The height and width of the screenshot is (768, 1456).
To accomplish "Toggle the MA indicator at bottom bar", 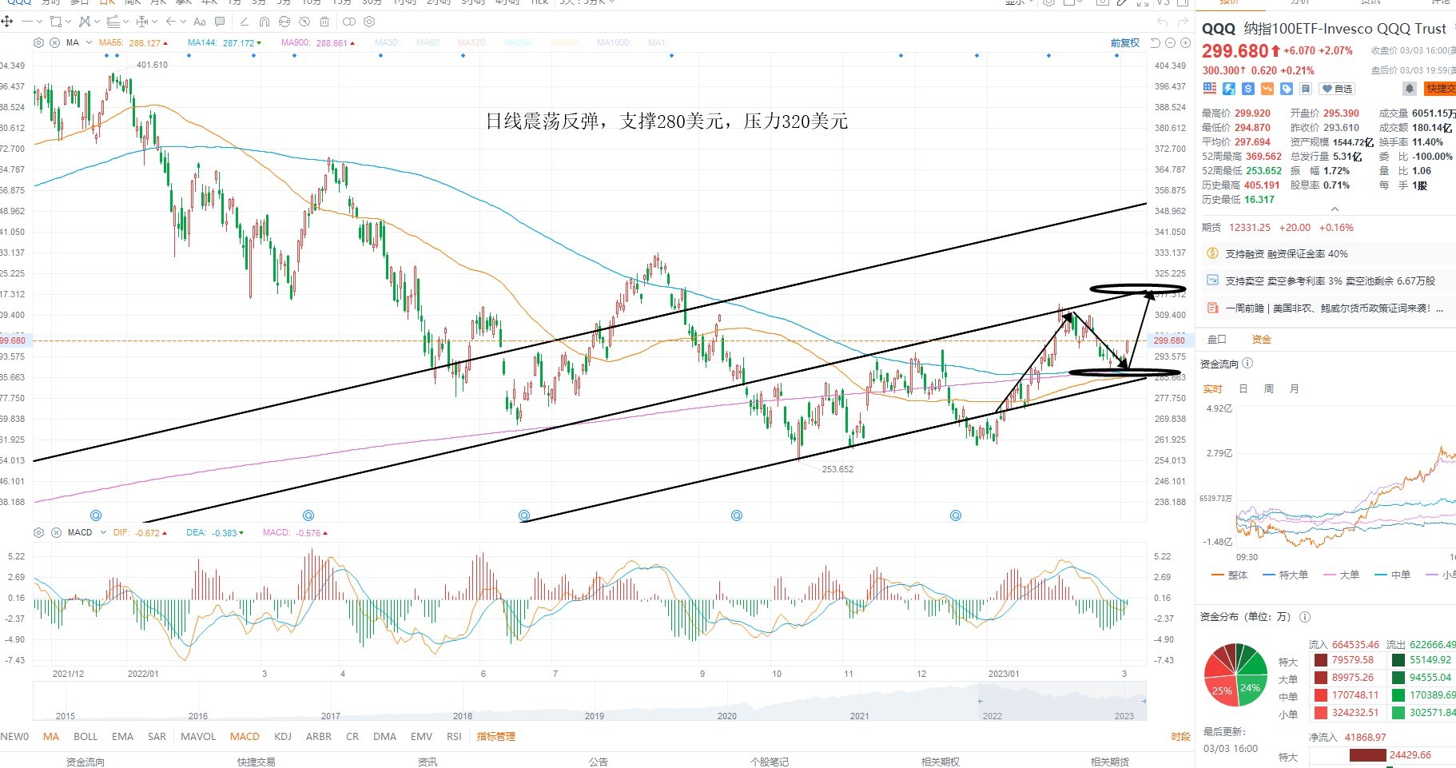I will (51, 737).
